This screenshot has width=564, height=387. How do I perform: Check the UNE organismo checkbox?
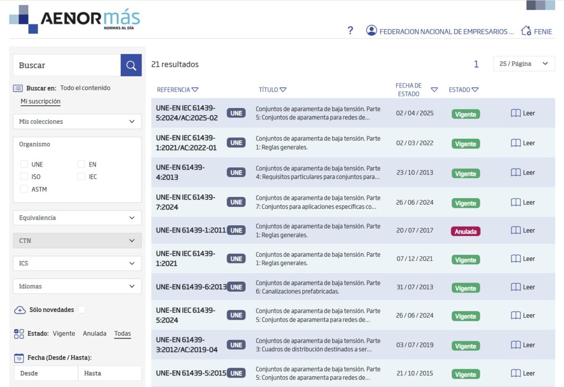(x=24, y=164)
